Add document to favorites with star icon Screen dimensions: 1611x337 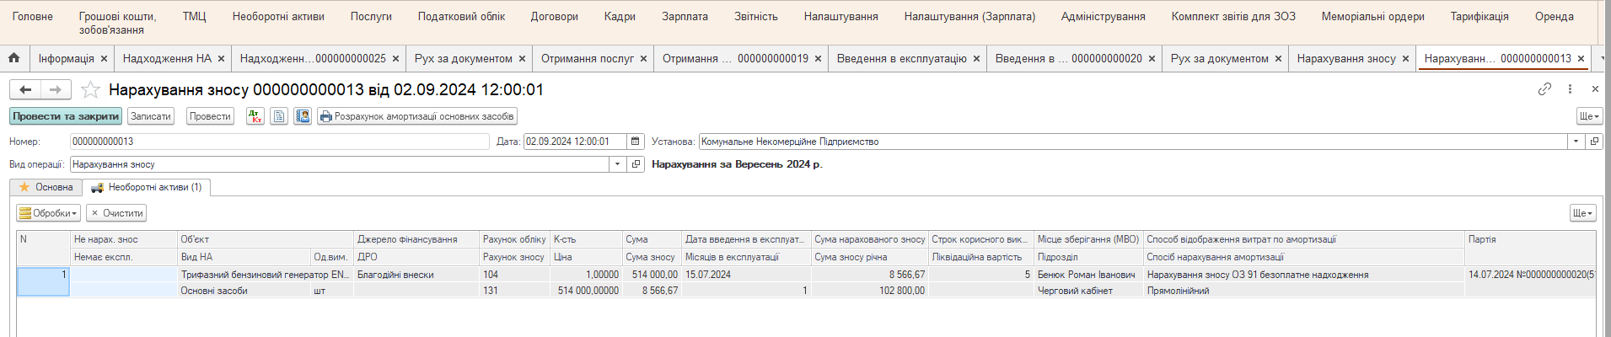pos(91,89)
